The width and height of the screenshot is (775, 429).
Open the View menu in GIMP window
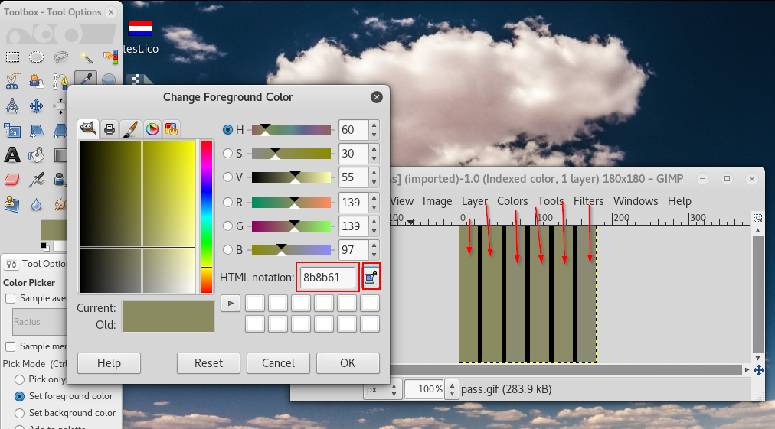pyautogui.click(x=401, y=201)
